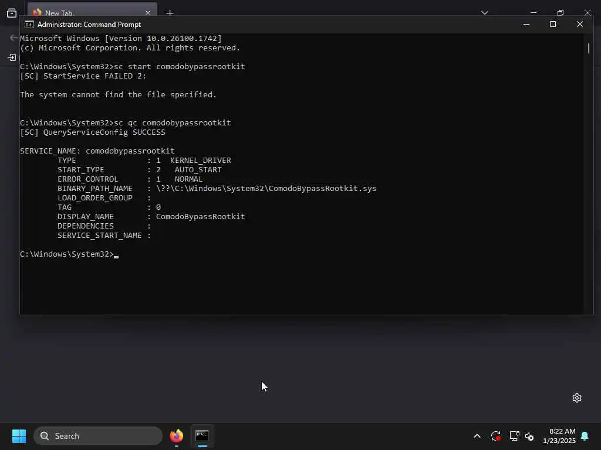This screenshot has width=601, height=450.
Task: Open Firefox recent browsing view icon
Action: click(x=12, y=13)
